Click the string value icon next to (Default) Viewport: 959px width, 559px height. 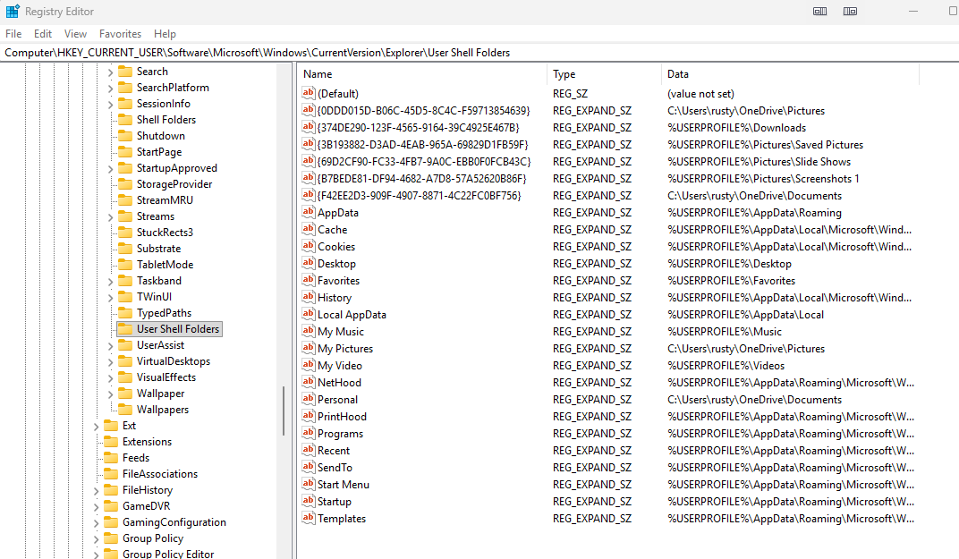click(x=309, y=93)
